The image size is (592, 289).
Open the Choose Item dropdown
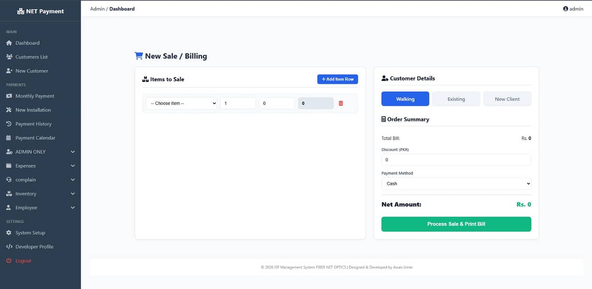(182, 103)
